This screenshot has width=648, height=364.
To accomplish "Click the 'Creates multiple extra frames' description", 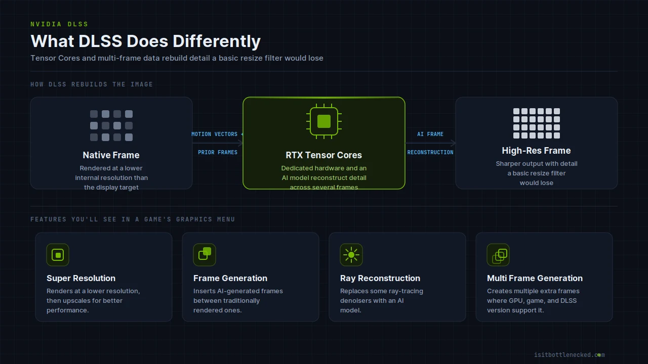I will point(533,300).
